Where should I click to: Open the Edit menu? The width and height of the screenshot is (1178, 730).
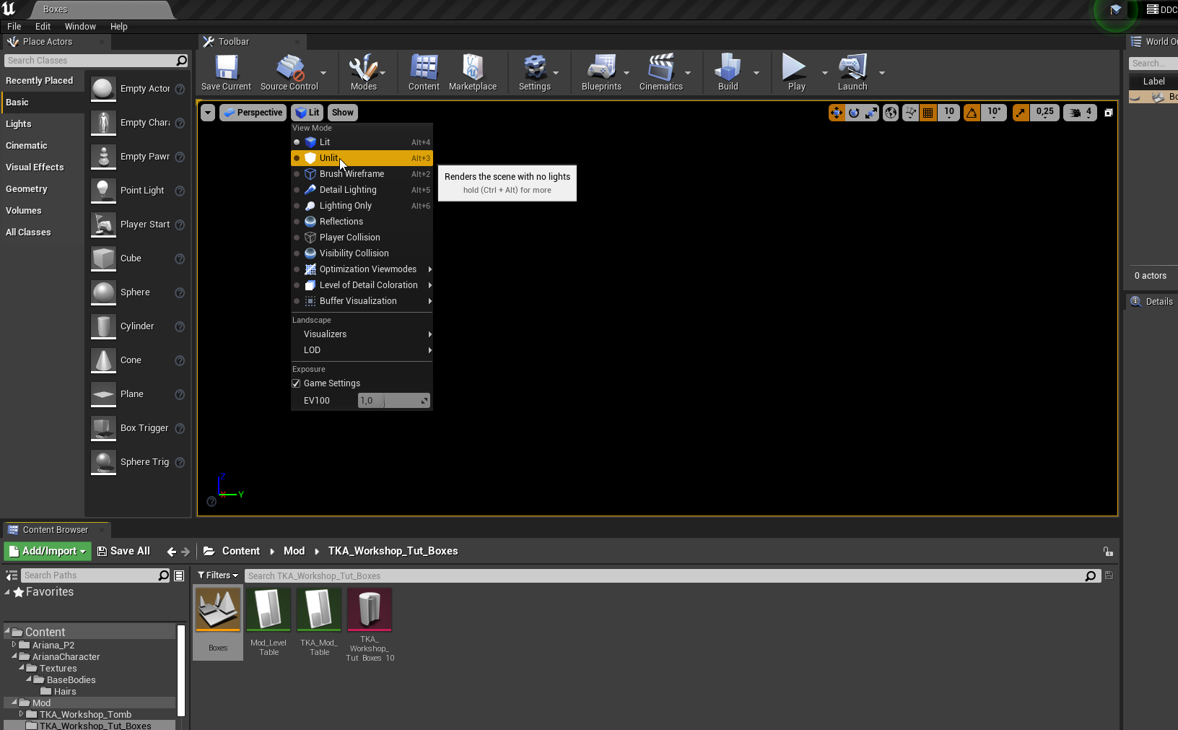tap(43, 27)
